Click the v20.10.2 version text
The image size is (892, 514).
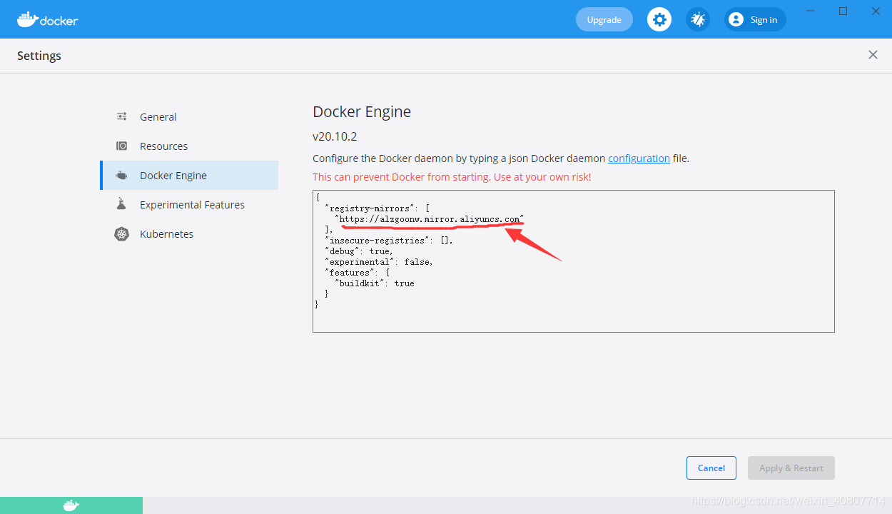[334, 136]
